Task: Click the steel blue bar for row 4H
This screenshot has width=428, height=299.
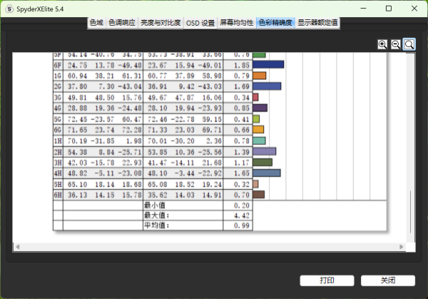Action: pos(266,173)
